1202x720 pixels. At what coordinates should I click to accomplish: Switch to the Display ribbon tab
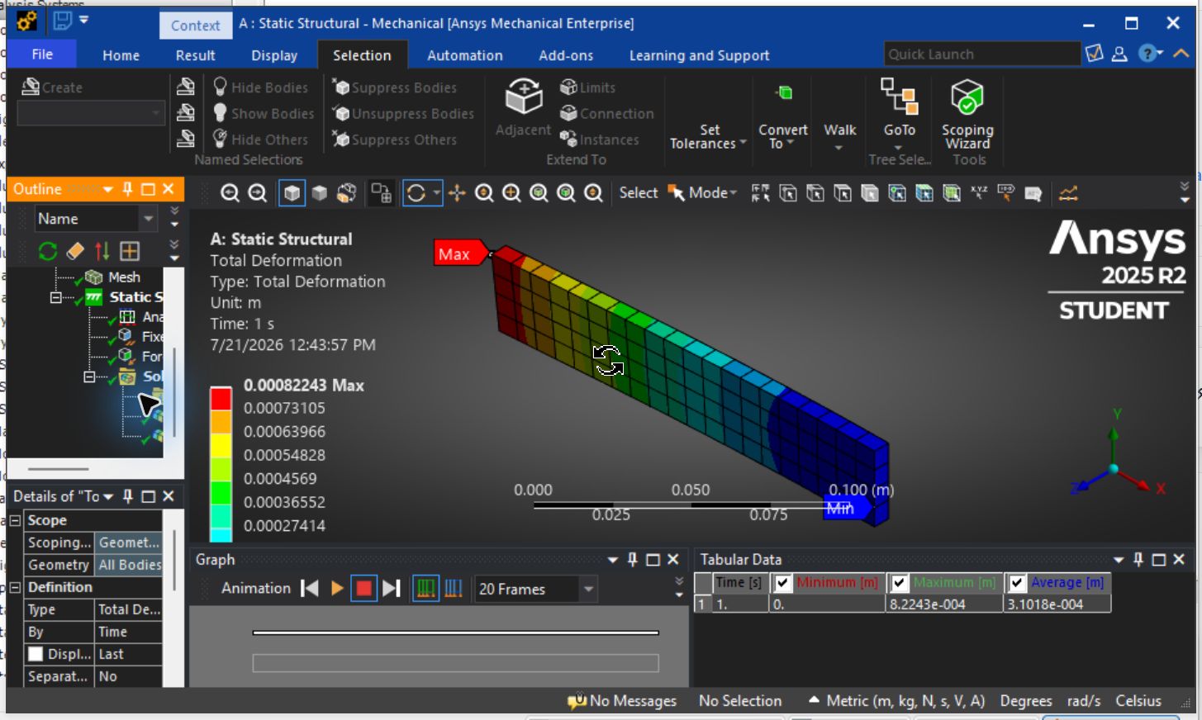tap(274, 55)
